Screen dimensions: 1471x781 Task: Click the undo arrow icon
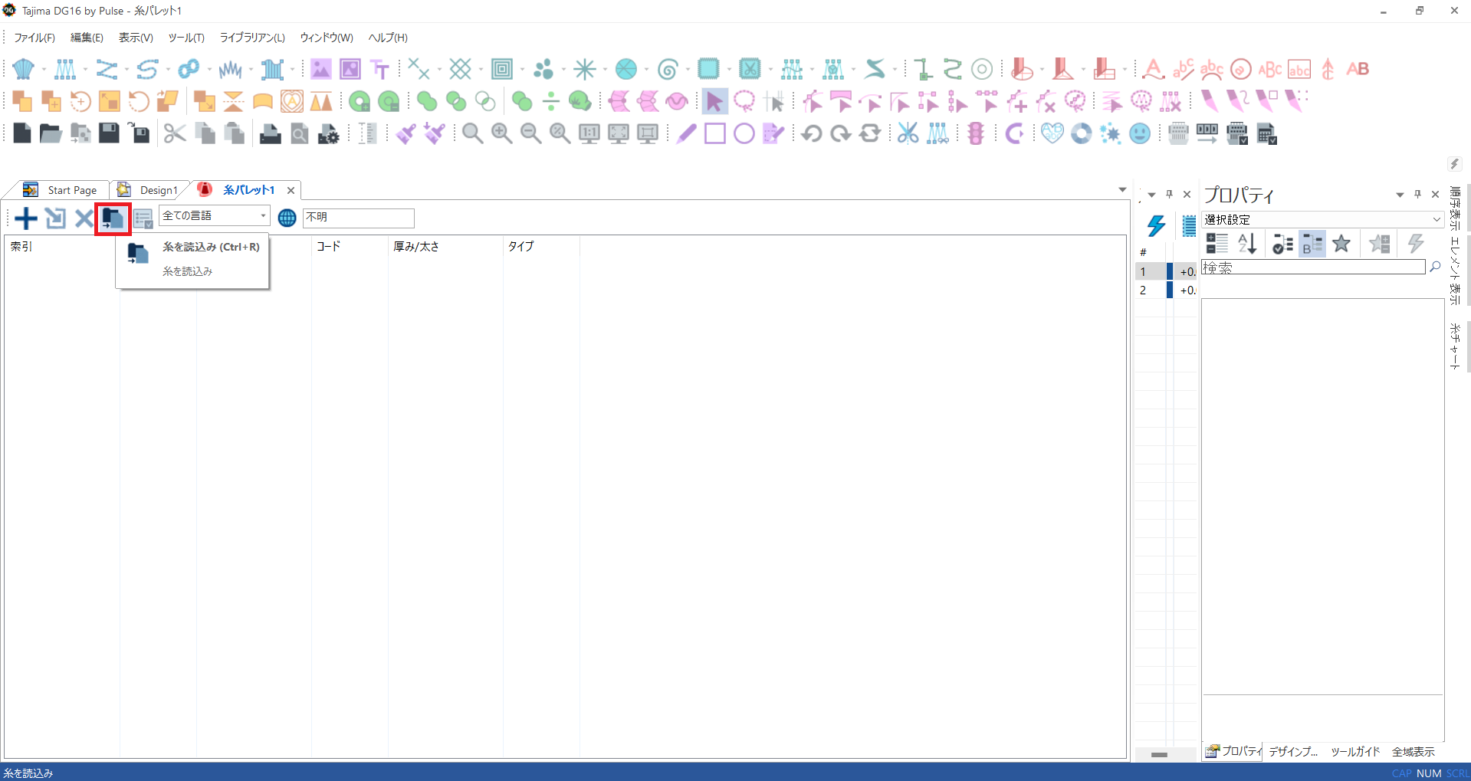pyautogui.click(x=811, y=133)
